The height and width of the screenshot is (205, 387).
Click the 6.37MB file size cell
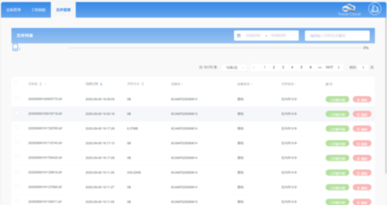132,129
